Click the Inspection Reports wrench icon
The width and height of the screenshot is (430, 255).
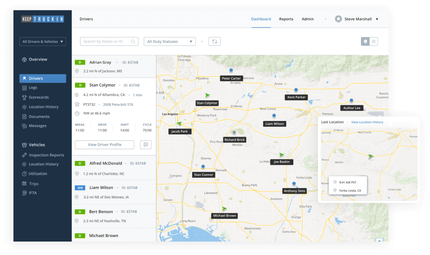pyautogui.click(x=25, y=155)
